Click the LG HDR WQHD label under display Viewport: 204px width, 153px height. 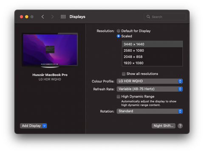(x=50, y=79)
